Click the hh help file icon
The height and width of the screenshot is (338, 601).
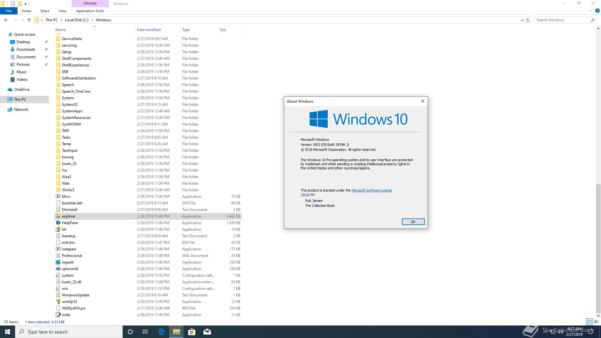point(58,229)
